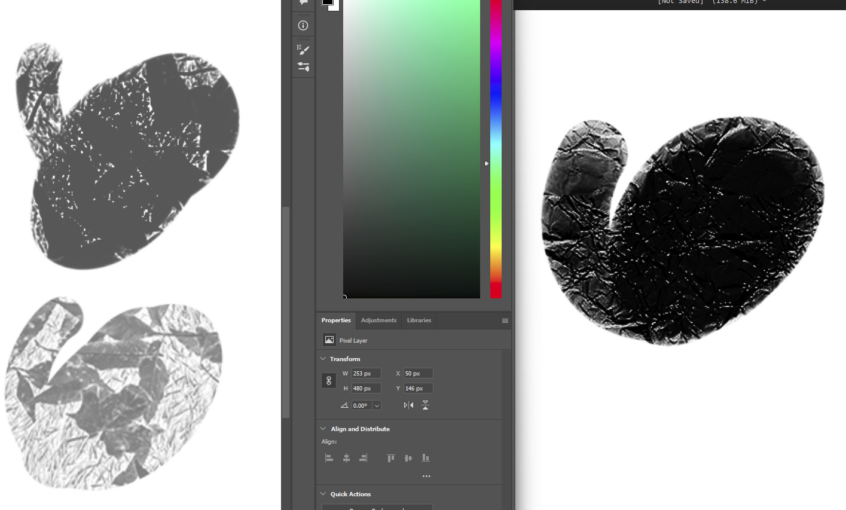Click the 'Pixel Layer' label
This screenshot has height=510, width=846.
point(353,340)
